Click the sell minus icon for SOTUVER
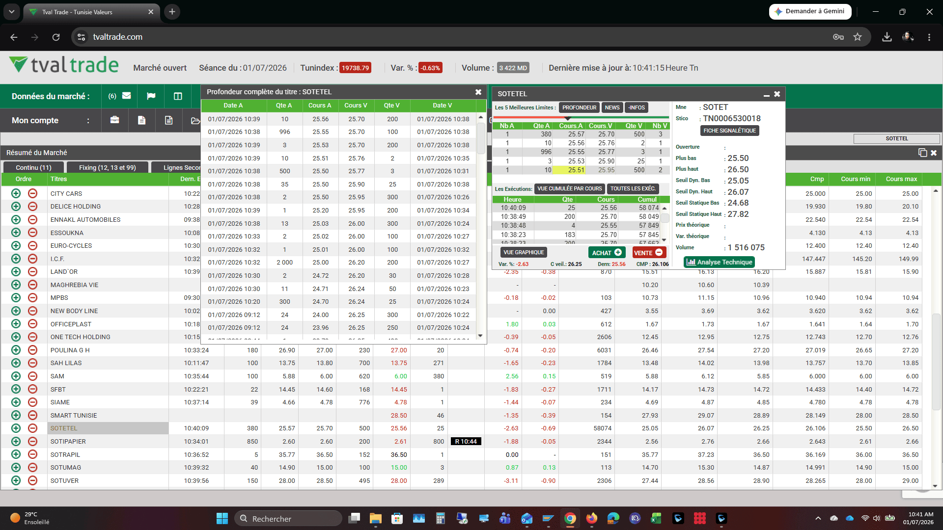 click(x=32, y=480)
